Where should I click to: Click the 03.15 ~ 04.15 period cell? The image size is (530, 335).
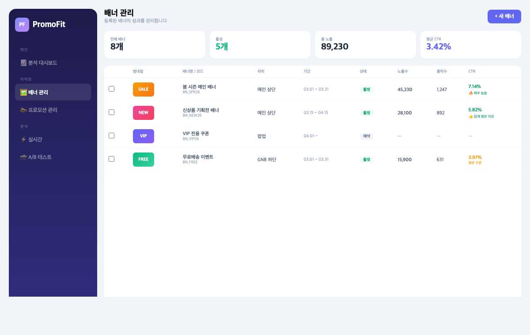pyautogui.click(x=316, y=113)
